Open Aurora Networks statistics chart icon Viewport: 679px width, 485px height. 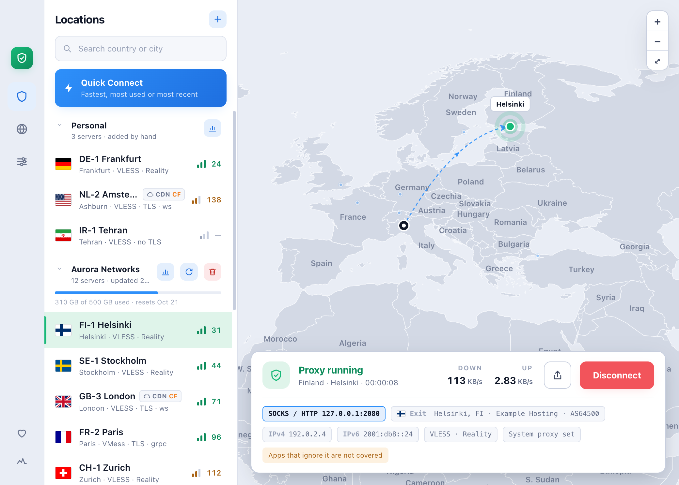[166, 272]
